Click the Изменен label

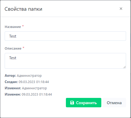pos(13,94)
